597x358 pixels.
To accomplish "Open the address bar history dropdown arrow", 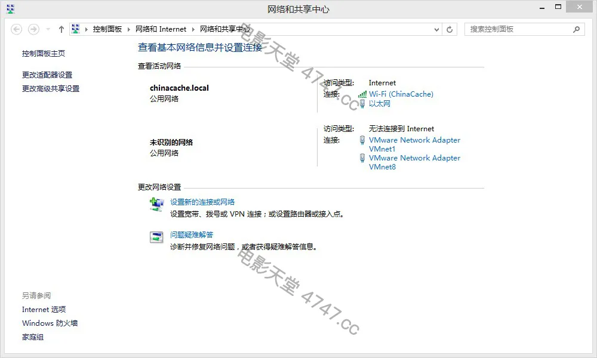I will [436, 29].
